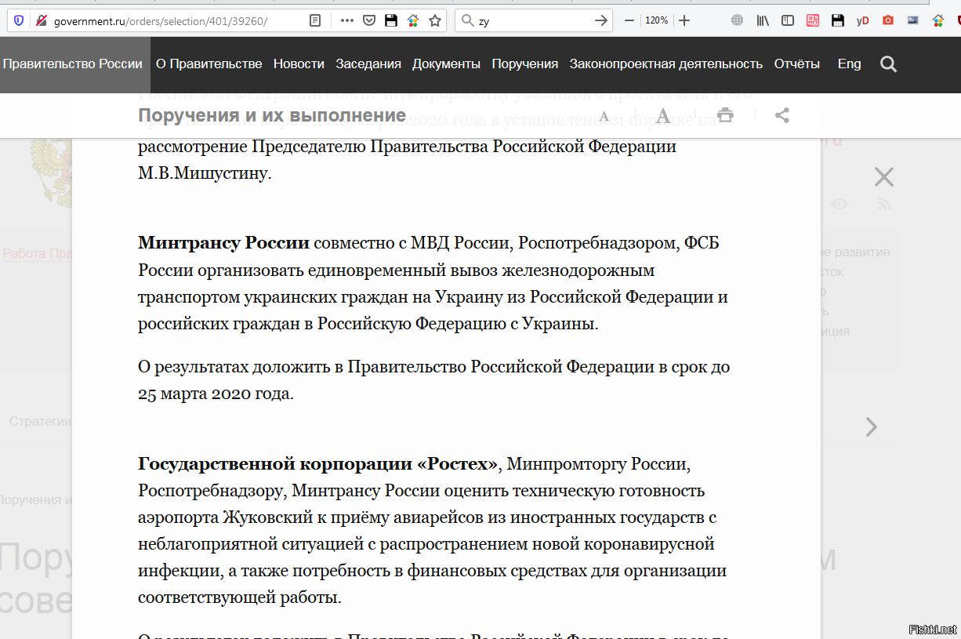Click the floppy disk icon in address bar

[390, 20]
